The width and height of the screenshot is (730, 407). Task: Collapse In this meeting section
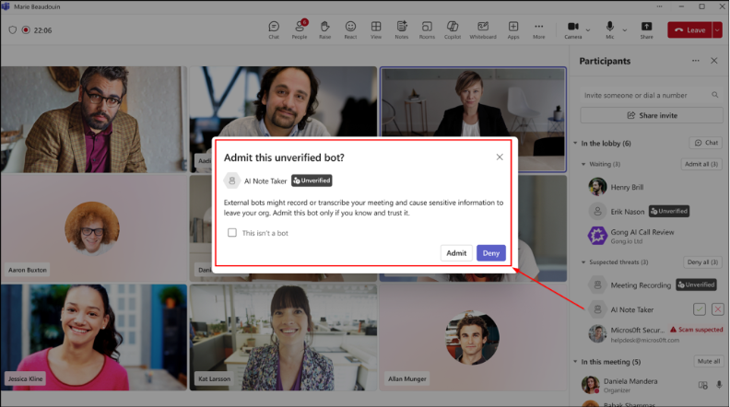[x=575, y=361]
